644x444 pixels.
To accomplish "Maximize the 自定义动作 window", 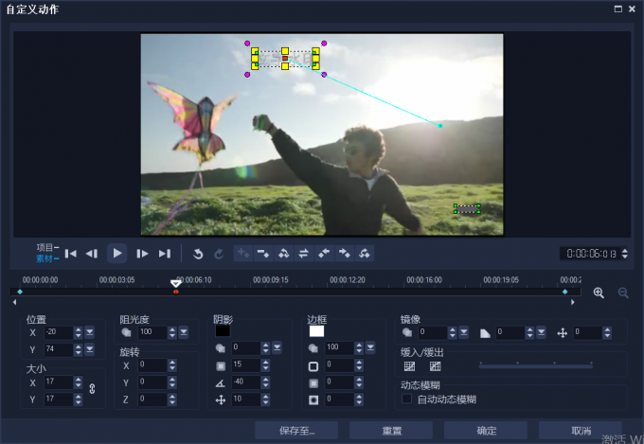I will pos(618,9).
